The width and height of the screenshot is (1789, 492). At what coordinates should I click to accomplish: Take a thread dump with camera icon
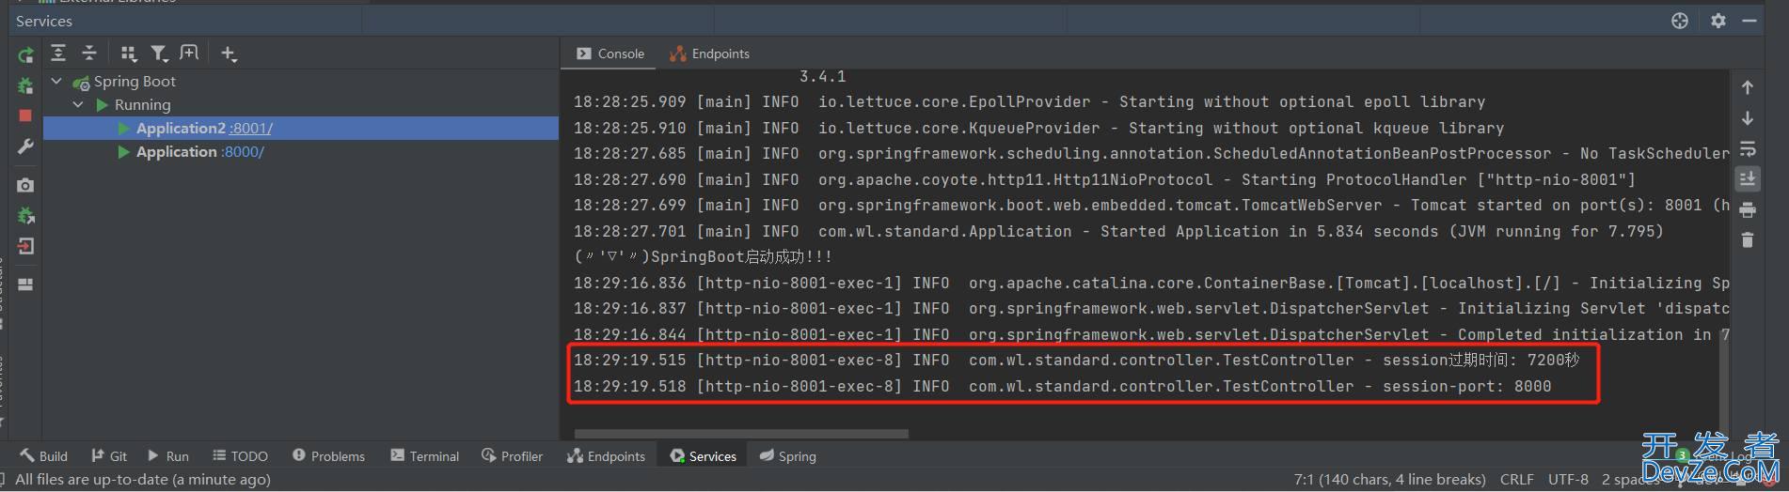(25, 185)
